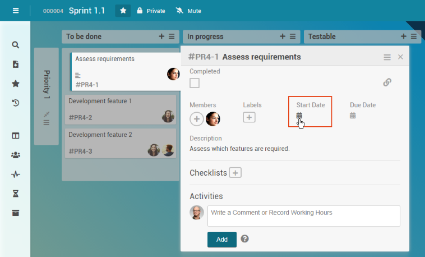425x257 pixels.
Task: Expand the To be done list menu
Action: click(x=172, y=36)
